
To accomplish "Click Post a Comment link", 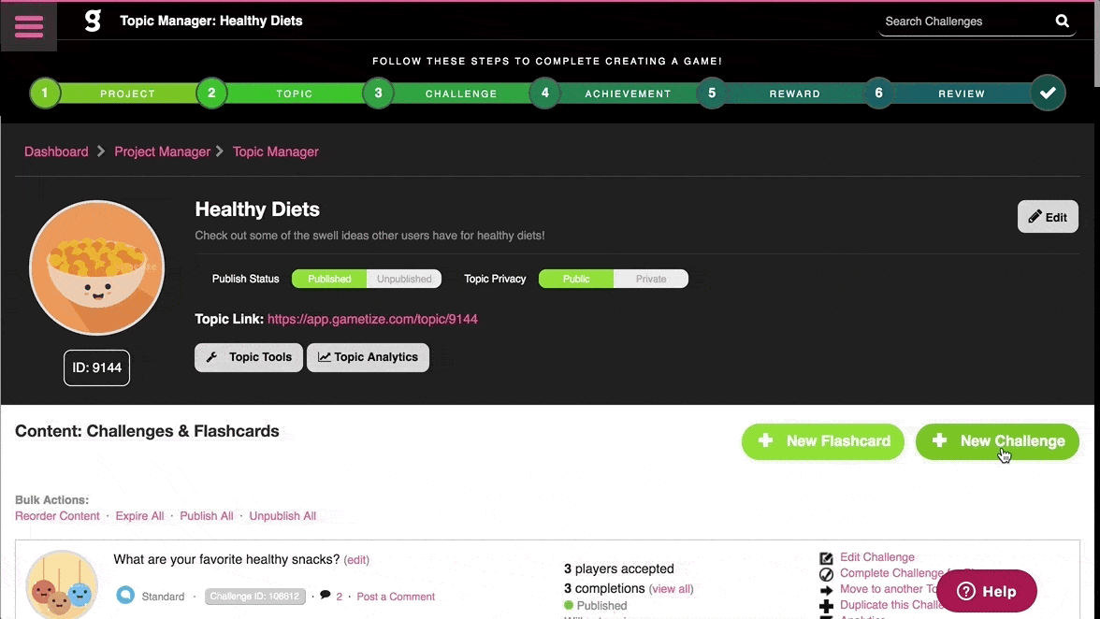I will [x=396, y=597].
